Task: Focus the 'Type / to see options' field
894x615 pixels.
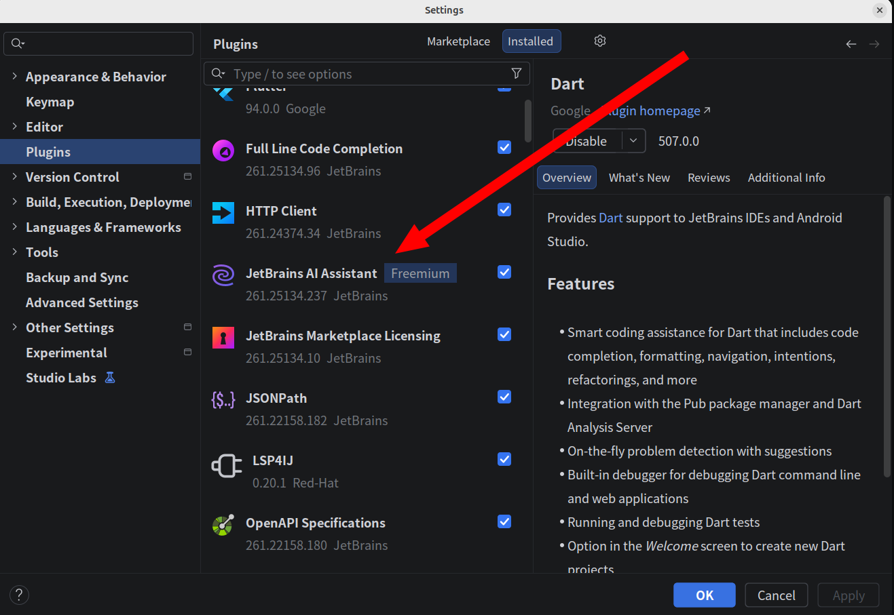Action: pyautogui.click(x=367, y=73)
